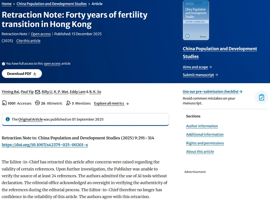This screenshot has height=201, width=270.
Task: Click the pre-submission checklist clipboard icon
Action: 261,97
